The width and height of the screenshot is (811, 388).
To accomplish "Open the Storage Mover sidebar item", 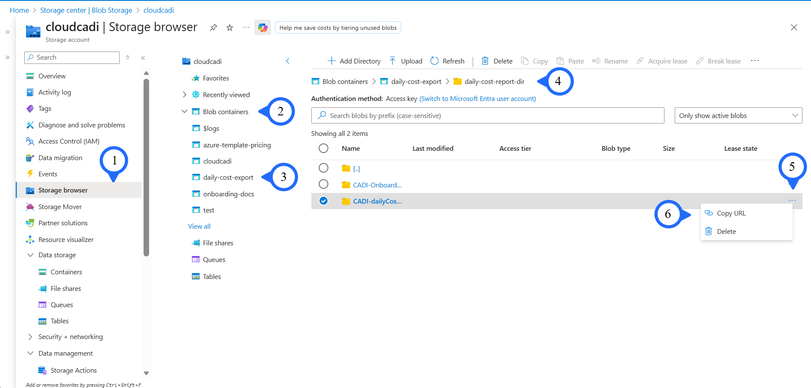I will pos(60,207).
